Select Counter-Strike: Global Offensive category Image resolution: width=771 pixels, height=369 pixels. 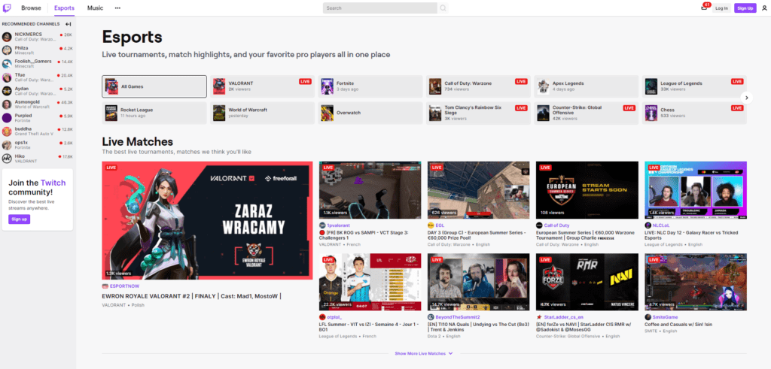(x=586, y=113)
